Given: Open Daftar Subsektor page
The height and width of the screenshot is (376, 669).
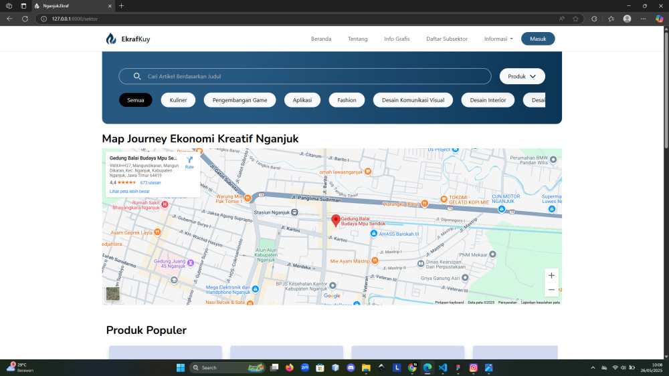Looking at the screenshot, I should 447,39.
